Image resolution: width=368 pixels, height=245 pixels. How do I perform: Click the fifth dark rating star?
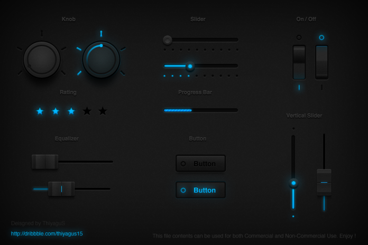point(103,111)
